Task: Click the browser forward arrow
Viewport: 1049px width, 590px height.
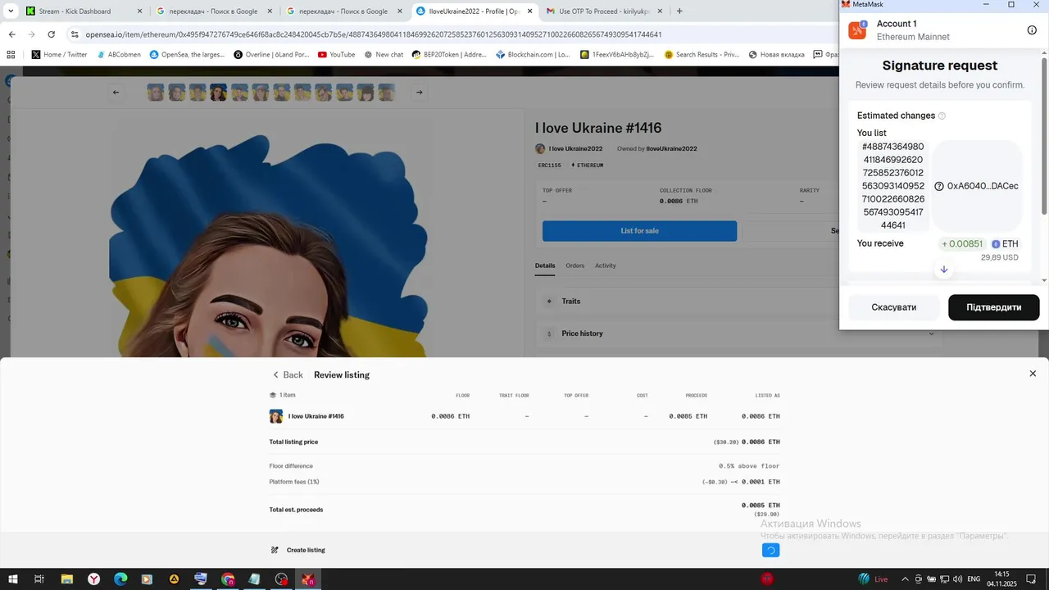Action: (31, 34)
